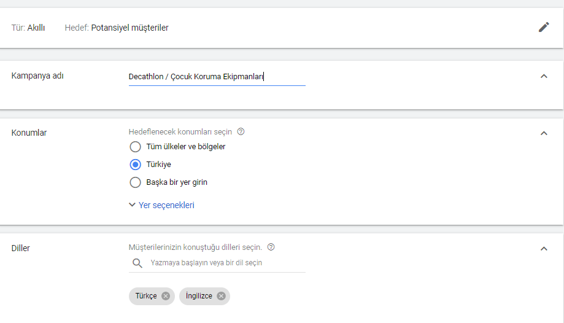Collapse the Diller section
Image resolution: width=564 pixels, height=323 pixels.
point(544,249)
